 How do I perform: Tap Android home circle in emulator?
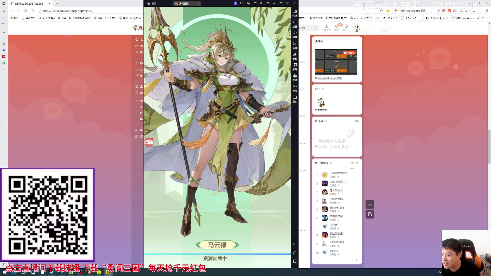coord(295,253)
